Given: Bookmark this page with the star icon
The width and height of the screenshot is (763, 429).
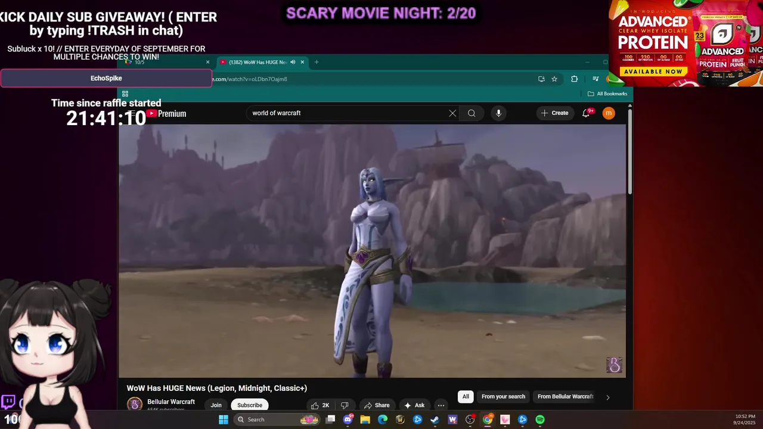Looking at the screenshot, I should [554, 79].
